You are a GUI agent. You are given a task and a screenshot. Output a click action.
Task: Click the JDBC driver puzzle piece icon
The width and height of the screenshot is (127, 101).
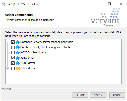point(18,58)
